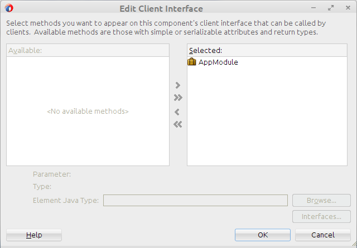Click the double left arrow to remove all
Viewport: 357px width, 248px height.
[178, 124]
